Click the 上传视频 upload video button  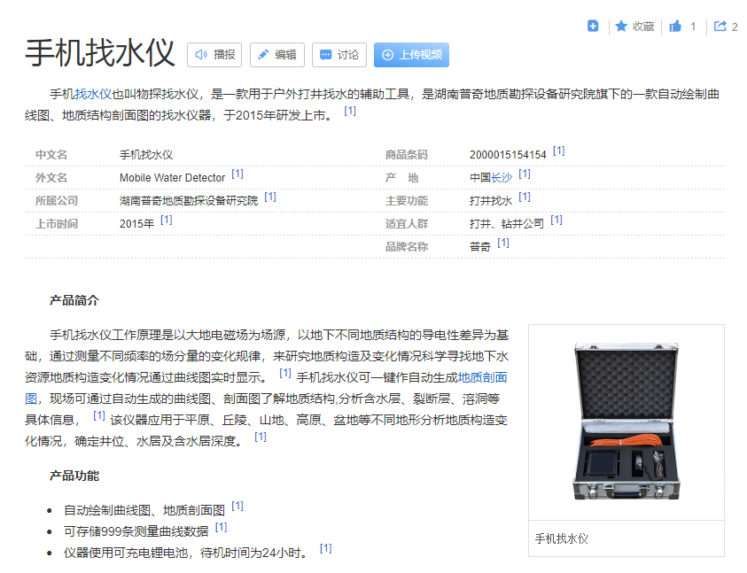coord(411,55)
